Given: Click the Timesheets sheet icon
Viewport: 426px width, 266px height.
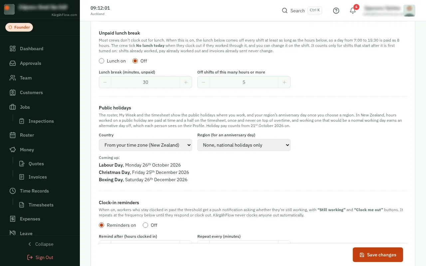Looking at the screenshot, I should point(22,205).
